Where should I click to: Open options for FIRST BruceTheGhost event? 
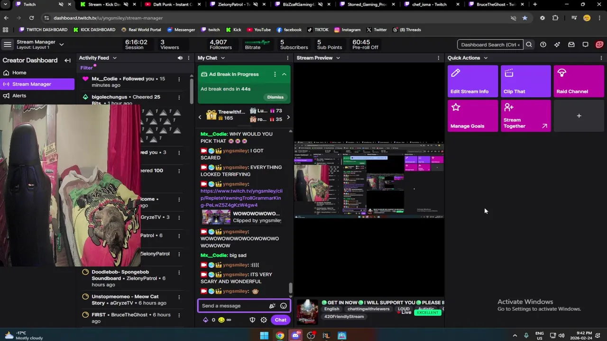click(179, 315)
